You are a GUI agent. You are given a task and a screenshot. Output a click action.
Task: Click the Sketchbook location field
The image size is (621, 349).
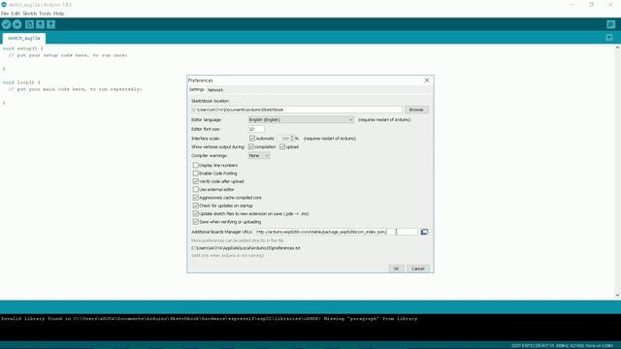pos(297,110)
